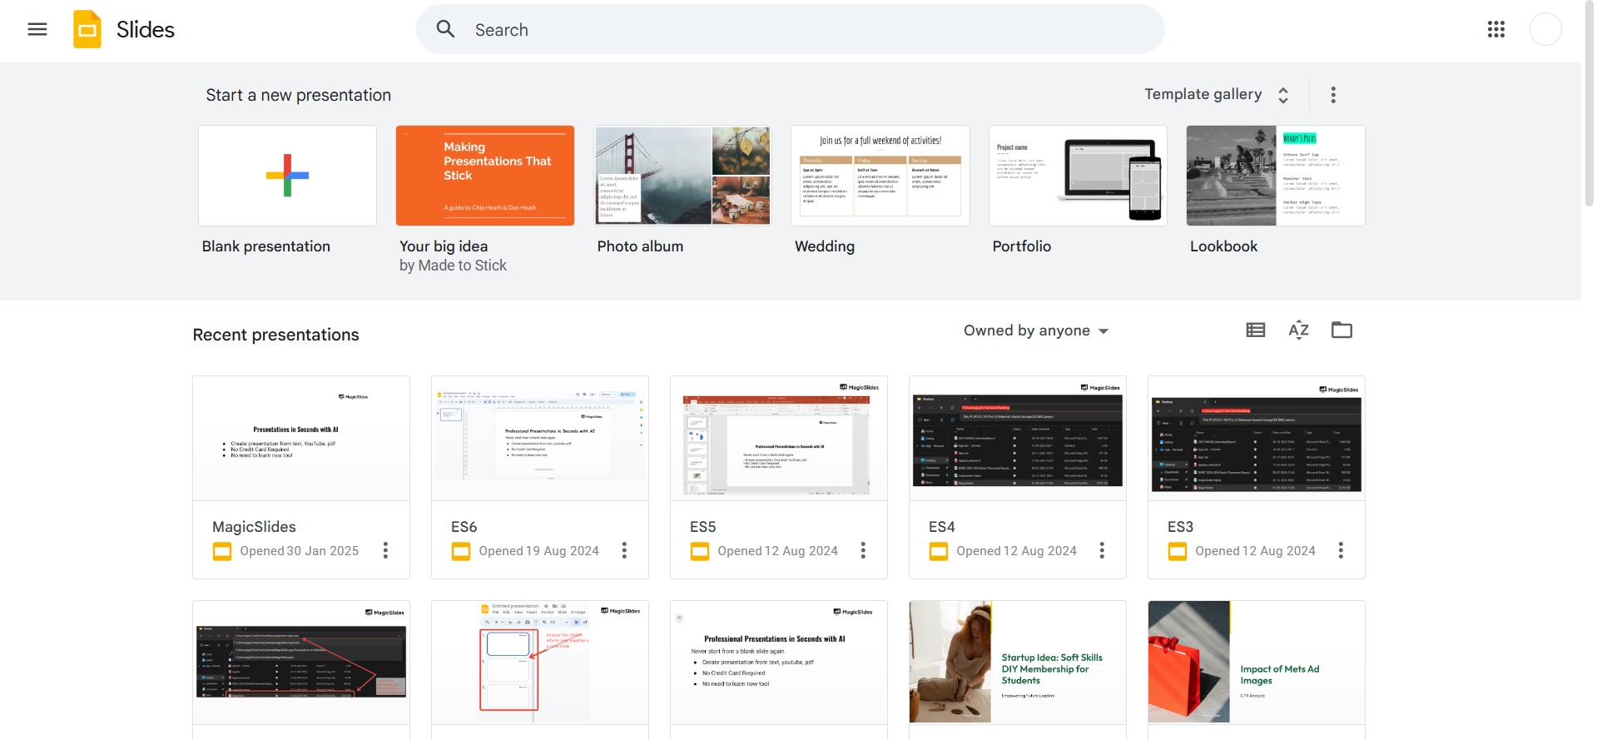Click the three-dot menu beside Template gallery
The image size is (1597, 740).
pos(1333,95)
